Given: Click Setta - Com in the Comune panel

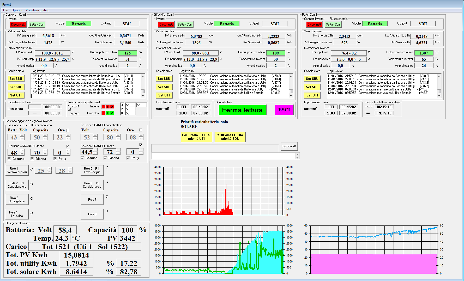Looking at the screenshot, I should (37, 25).
